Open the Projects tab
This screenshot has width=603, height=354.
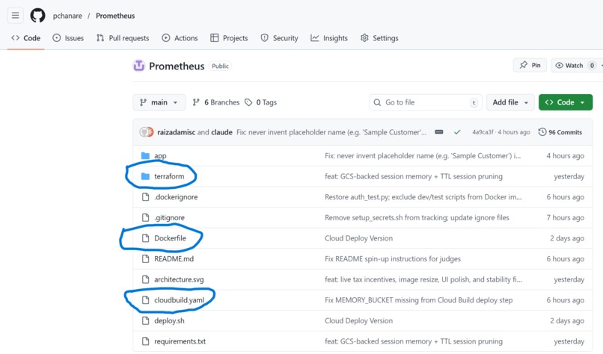coord(229,38)
